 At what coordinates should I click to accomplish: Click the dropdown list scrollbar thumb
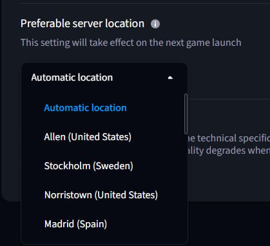click(x=186, y=114)
